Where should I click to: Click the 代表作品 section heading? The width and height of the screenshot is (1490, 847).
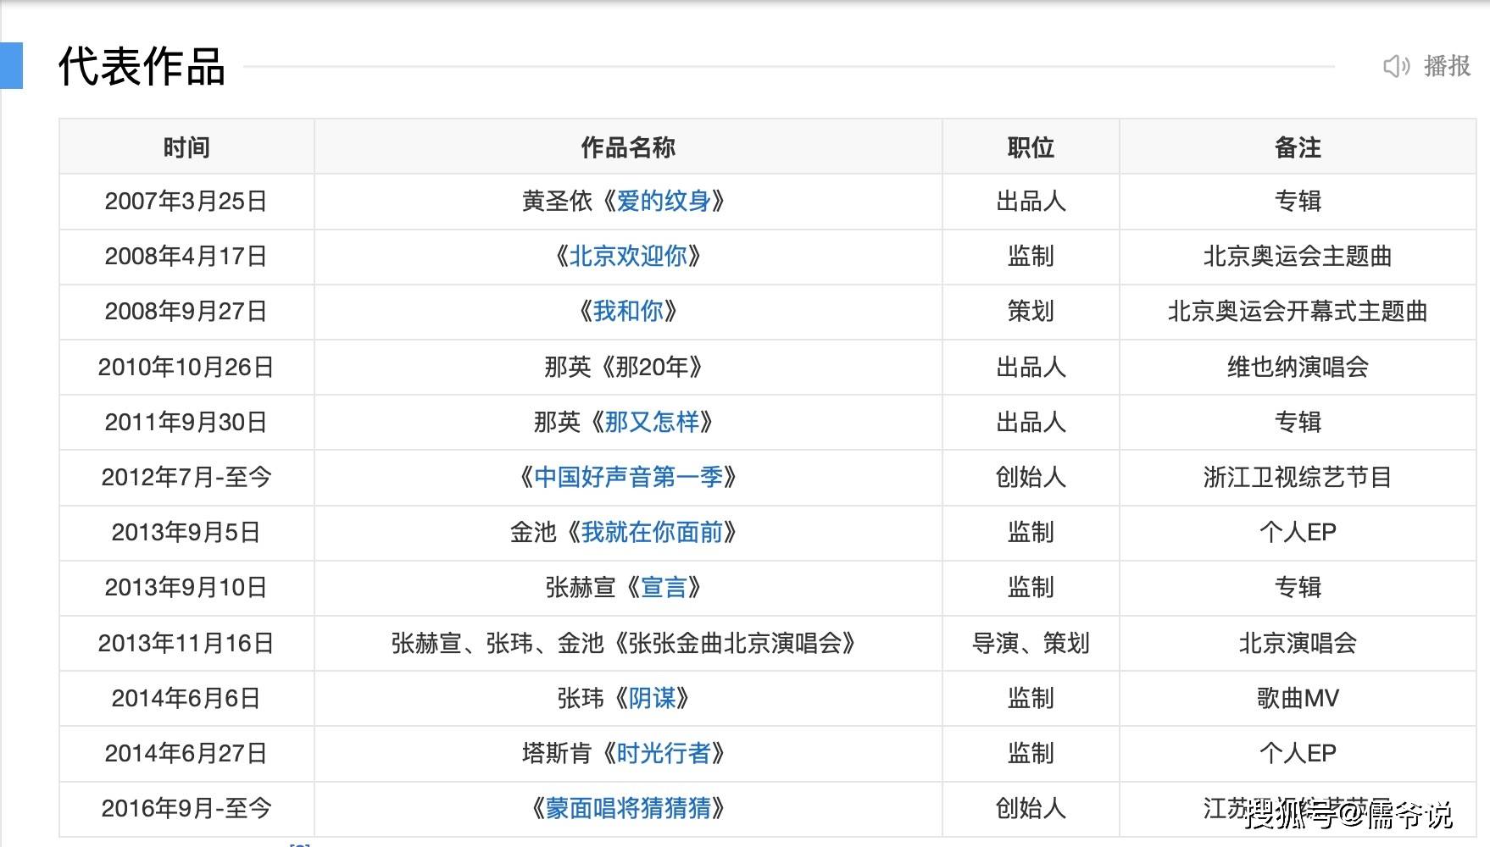142,66
